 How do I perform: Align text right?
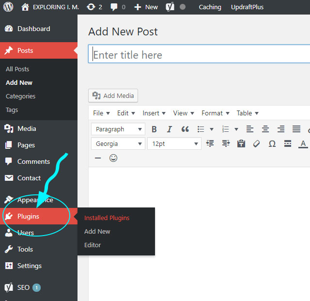point(281,129)
